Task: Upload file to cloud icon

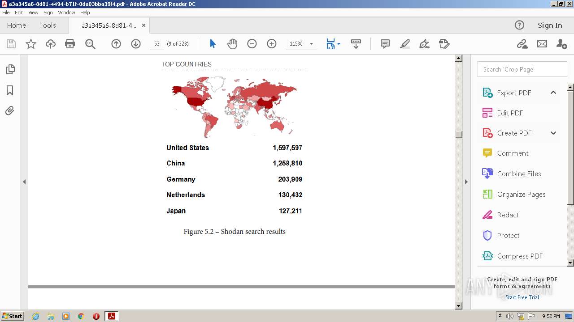Action: coord(51,44)
